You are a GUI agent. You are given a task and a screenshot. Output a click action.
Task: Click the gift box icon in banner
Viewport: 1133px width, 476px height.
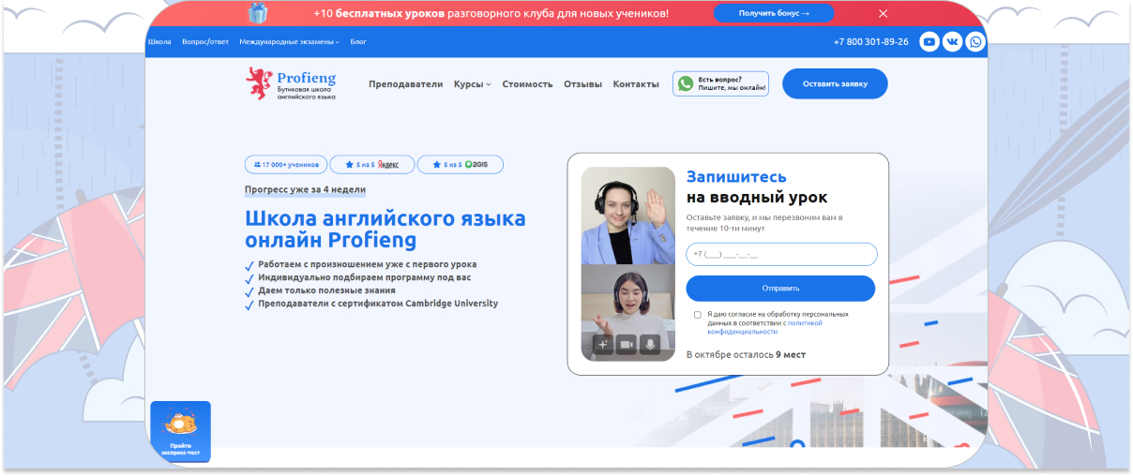click(257, 13)
